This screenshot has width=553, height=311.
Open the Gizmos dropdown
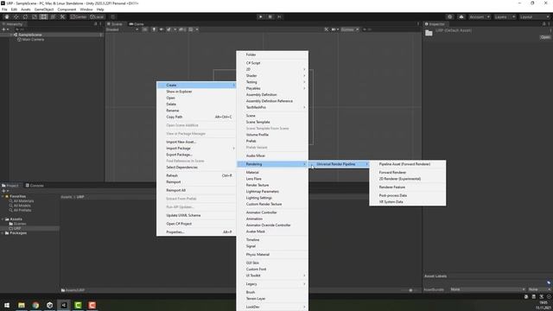coord(350,29)
